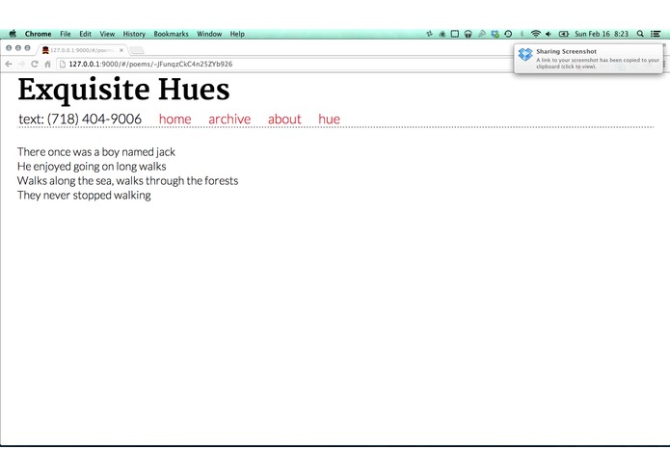Click the line 'He enjoyed going on long walks'

point(92,167)
